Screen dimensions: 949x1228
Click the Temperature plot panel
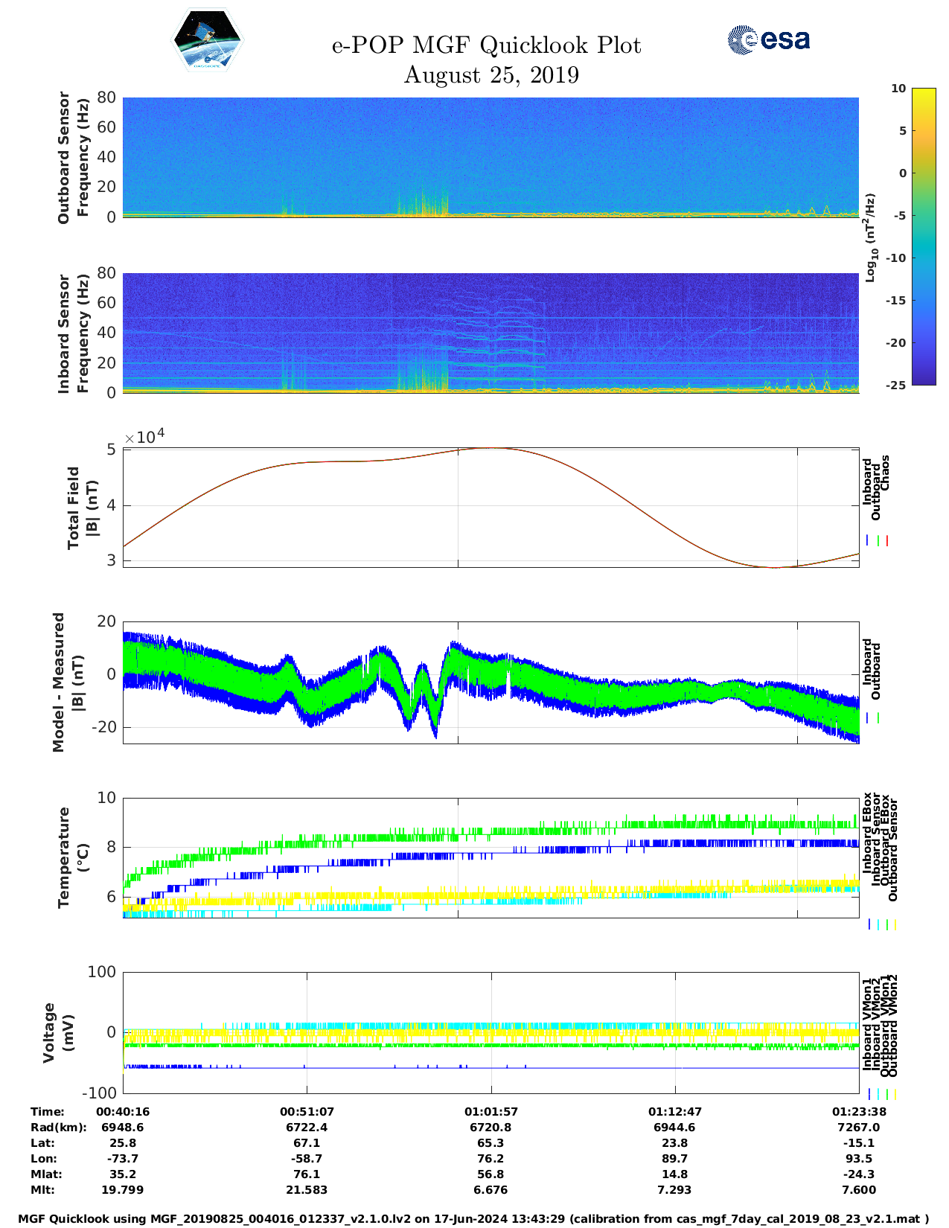491,857
